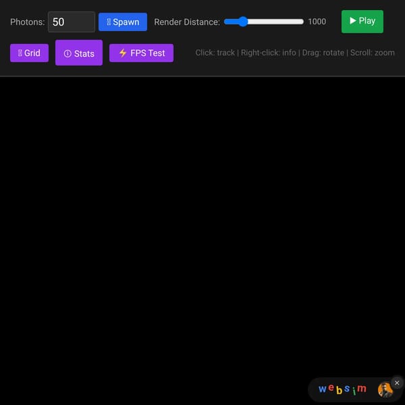The height and width of the screenshot is (405, 405).
Task: Click the play triangle icon
Action: point(352,21)
